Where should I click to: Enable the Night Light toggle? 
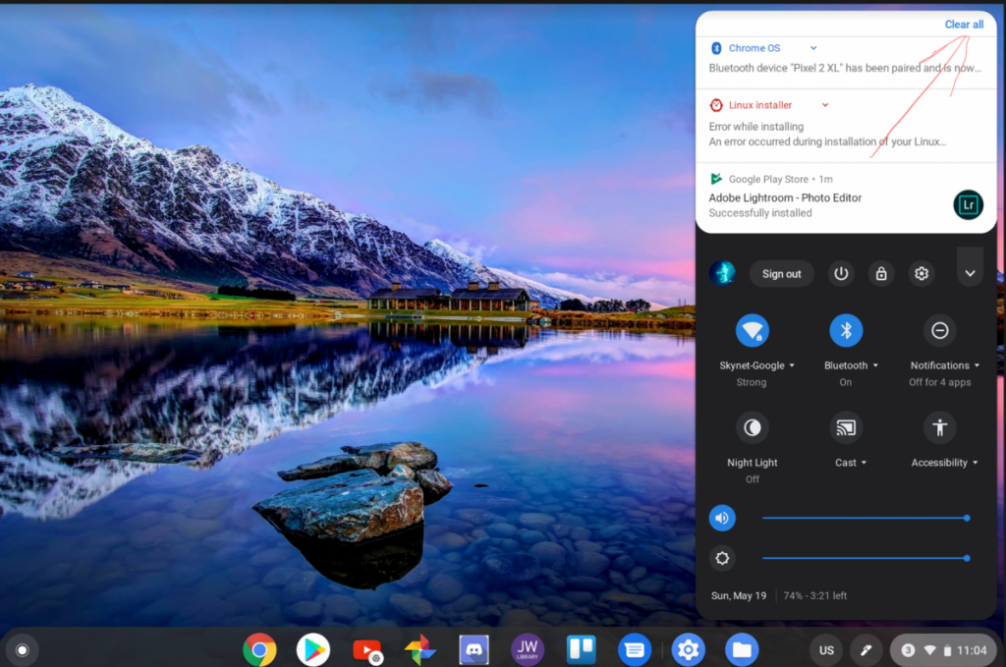753,427
